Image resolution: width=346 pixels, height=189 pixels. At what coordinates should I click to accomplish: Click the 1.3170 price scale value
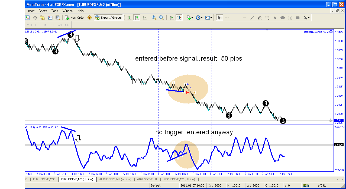coord(339,78)
